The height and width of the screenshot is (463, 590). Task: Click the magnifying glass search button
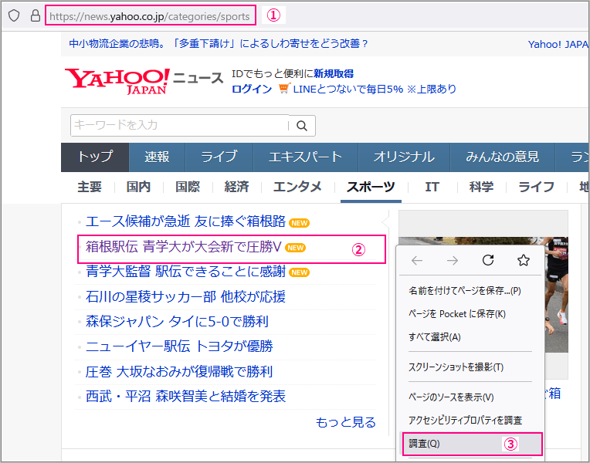pos(302,125)
